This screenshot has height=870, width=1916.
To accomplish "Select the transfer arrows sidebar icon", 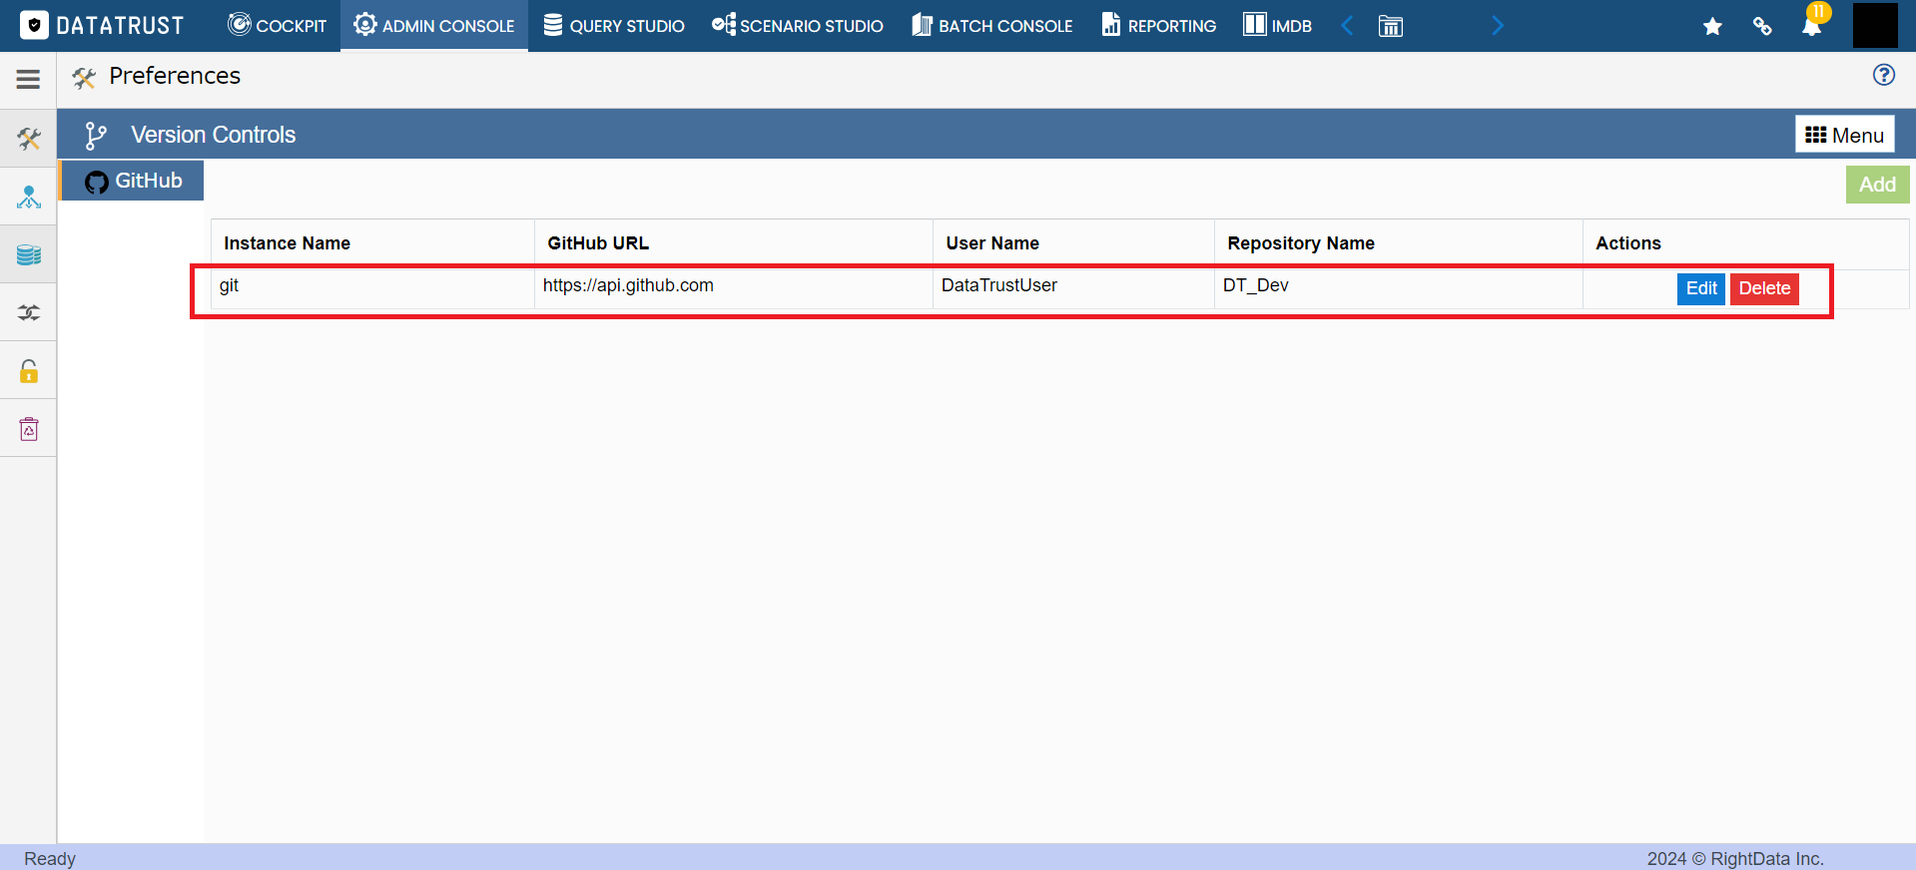I will click(28, 313).
